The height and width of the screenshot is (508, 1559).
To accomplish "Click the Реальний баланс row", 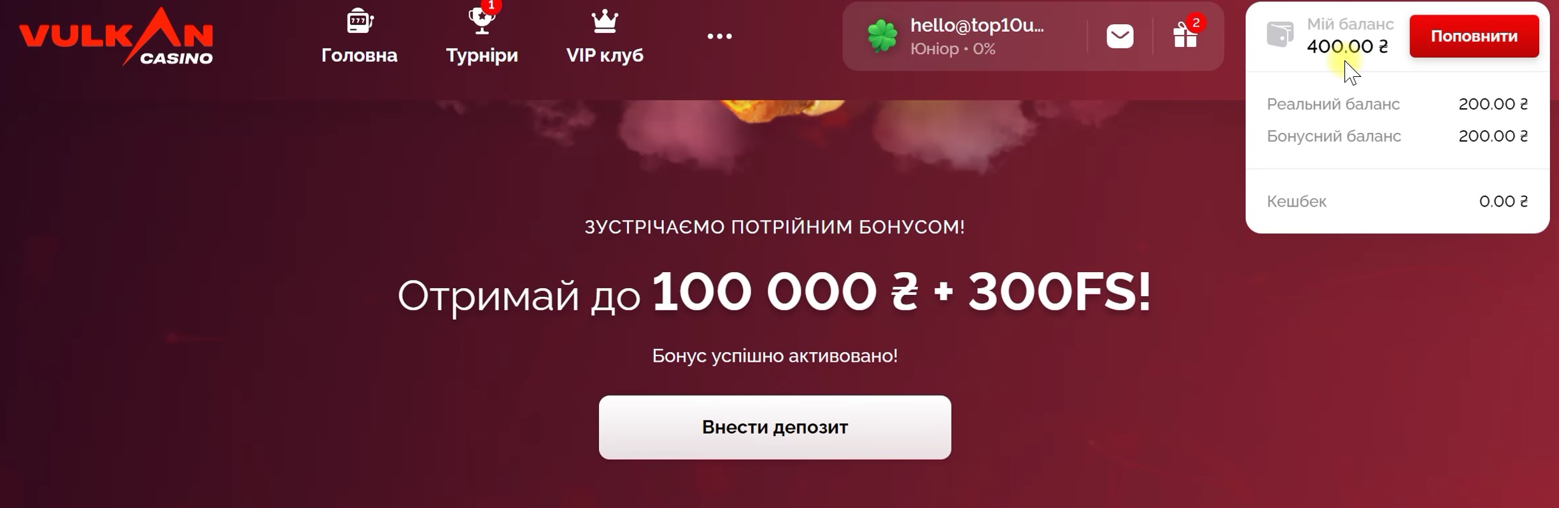I will coord(1397,104).
